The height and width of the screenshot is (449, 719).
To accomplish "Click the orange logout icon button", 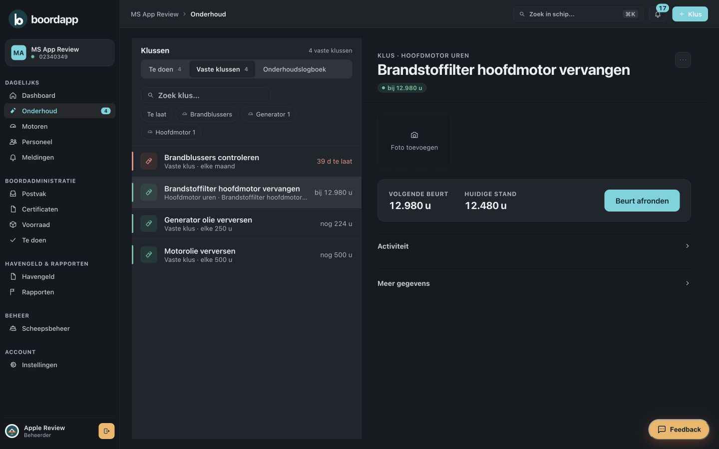I will [106, 431].
